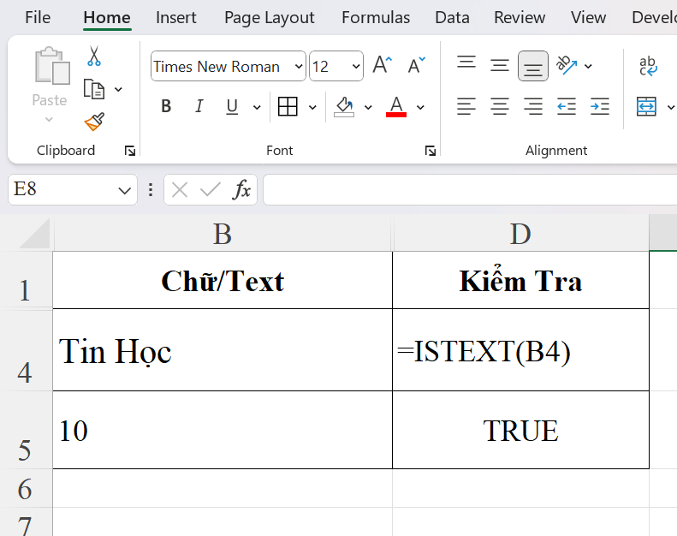Select the Format Painter brush

(94, 122)
